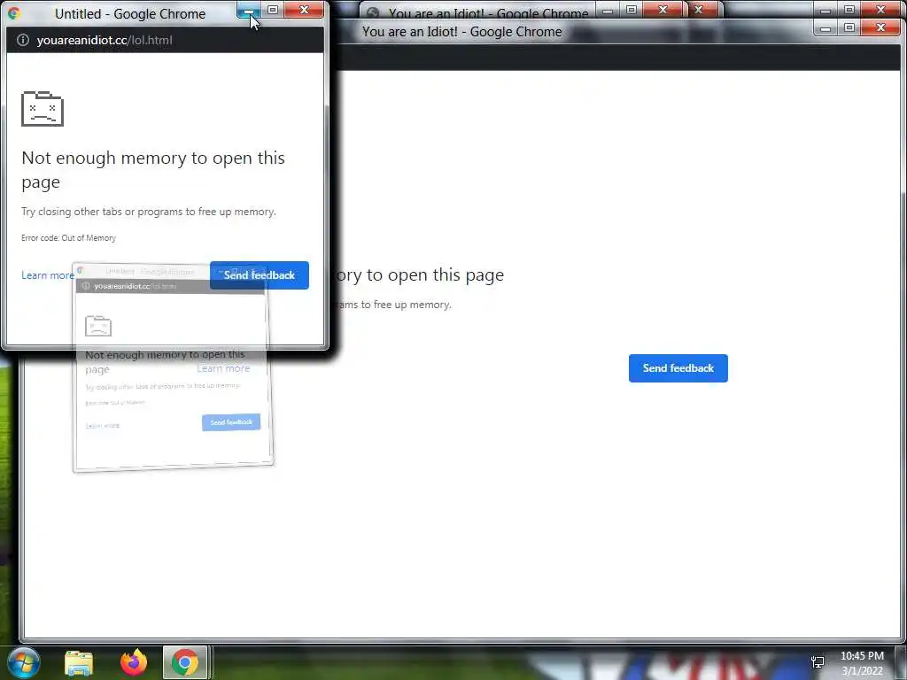Click the Chrome taskbar button

pos(185,662)
